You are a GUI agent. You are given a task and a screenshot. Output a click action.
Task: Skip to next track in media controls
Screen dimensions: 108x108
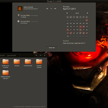point(55,9)
